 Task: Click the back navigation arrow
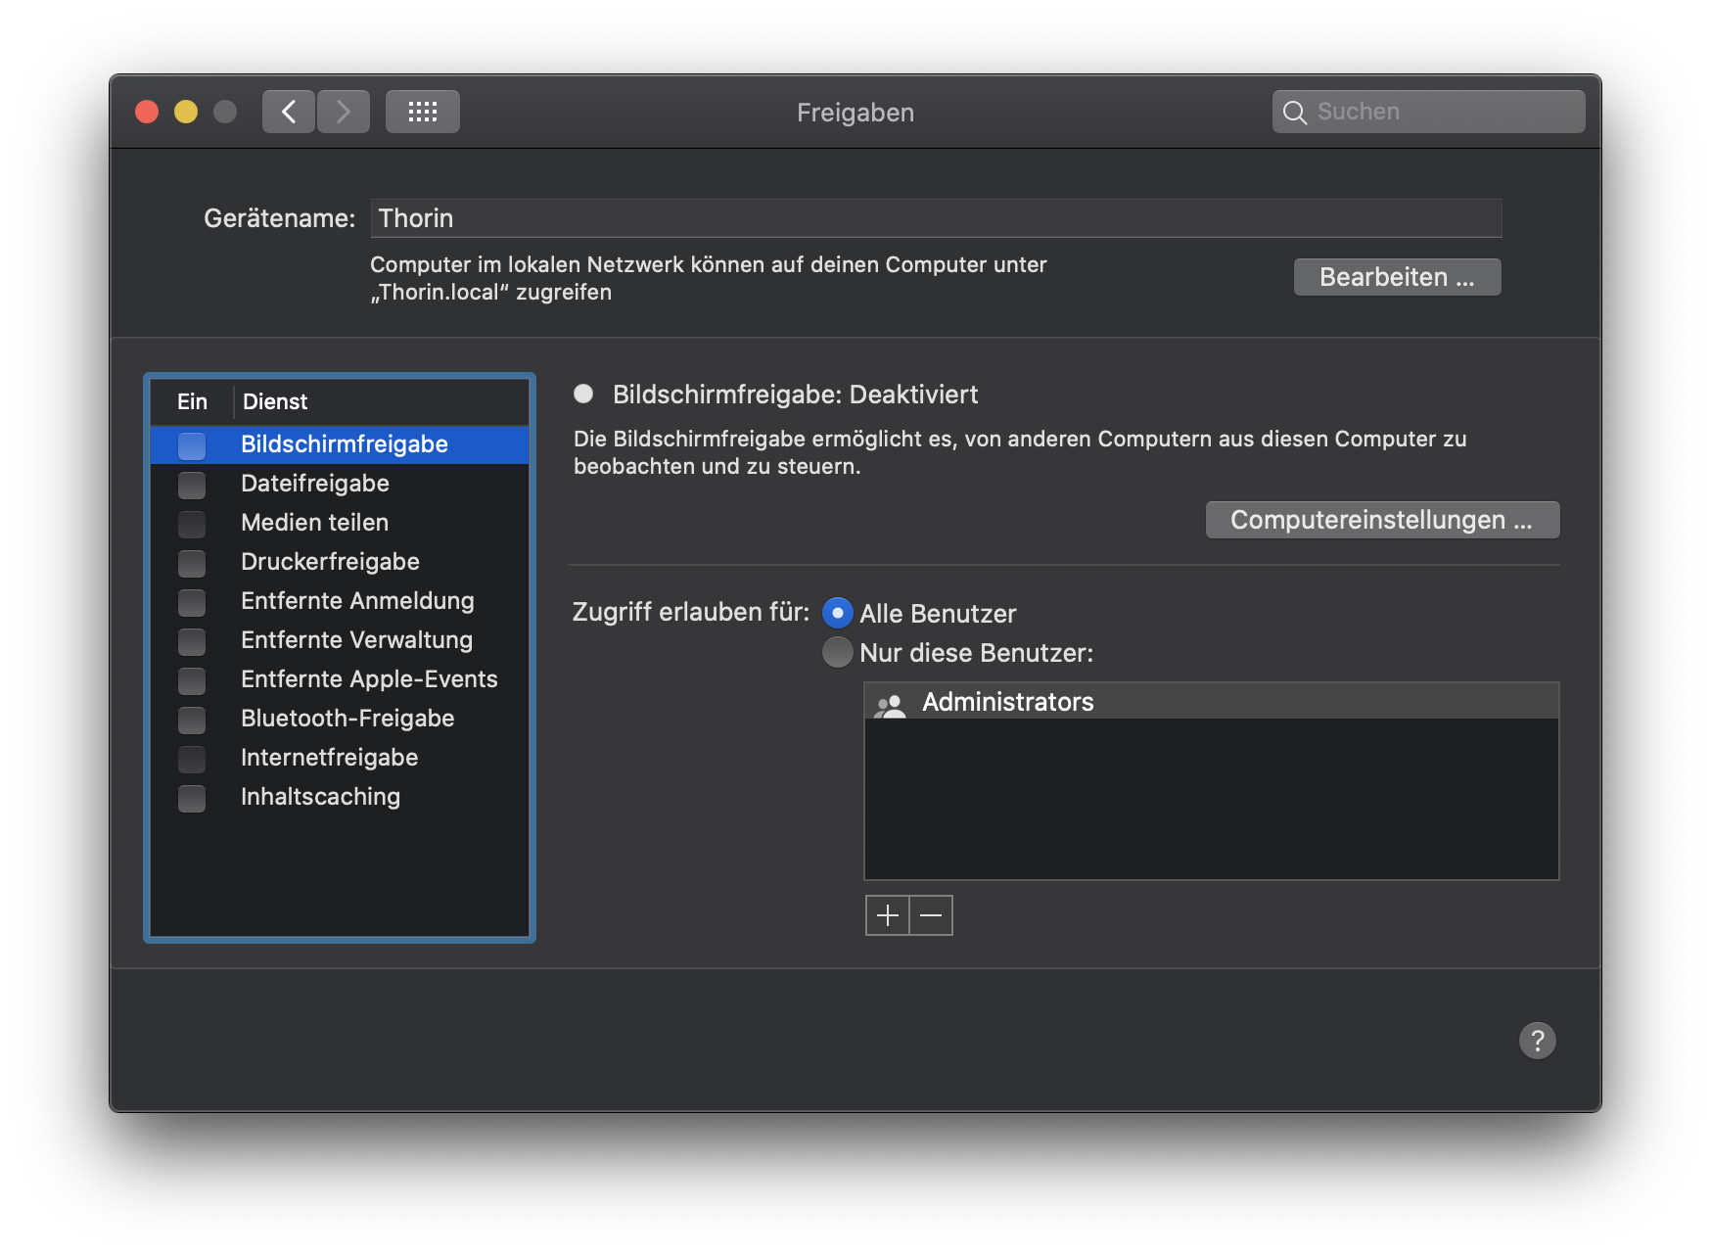289,111
